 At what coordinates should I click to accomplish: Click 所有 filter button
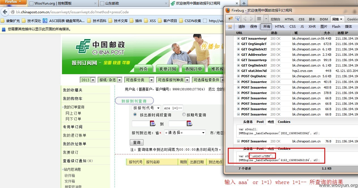(267, 26)
